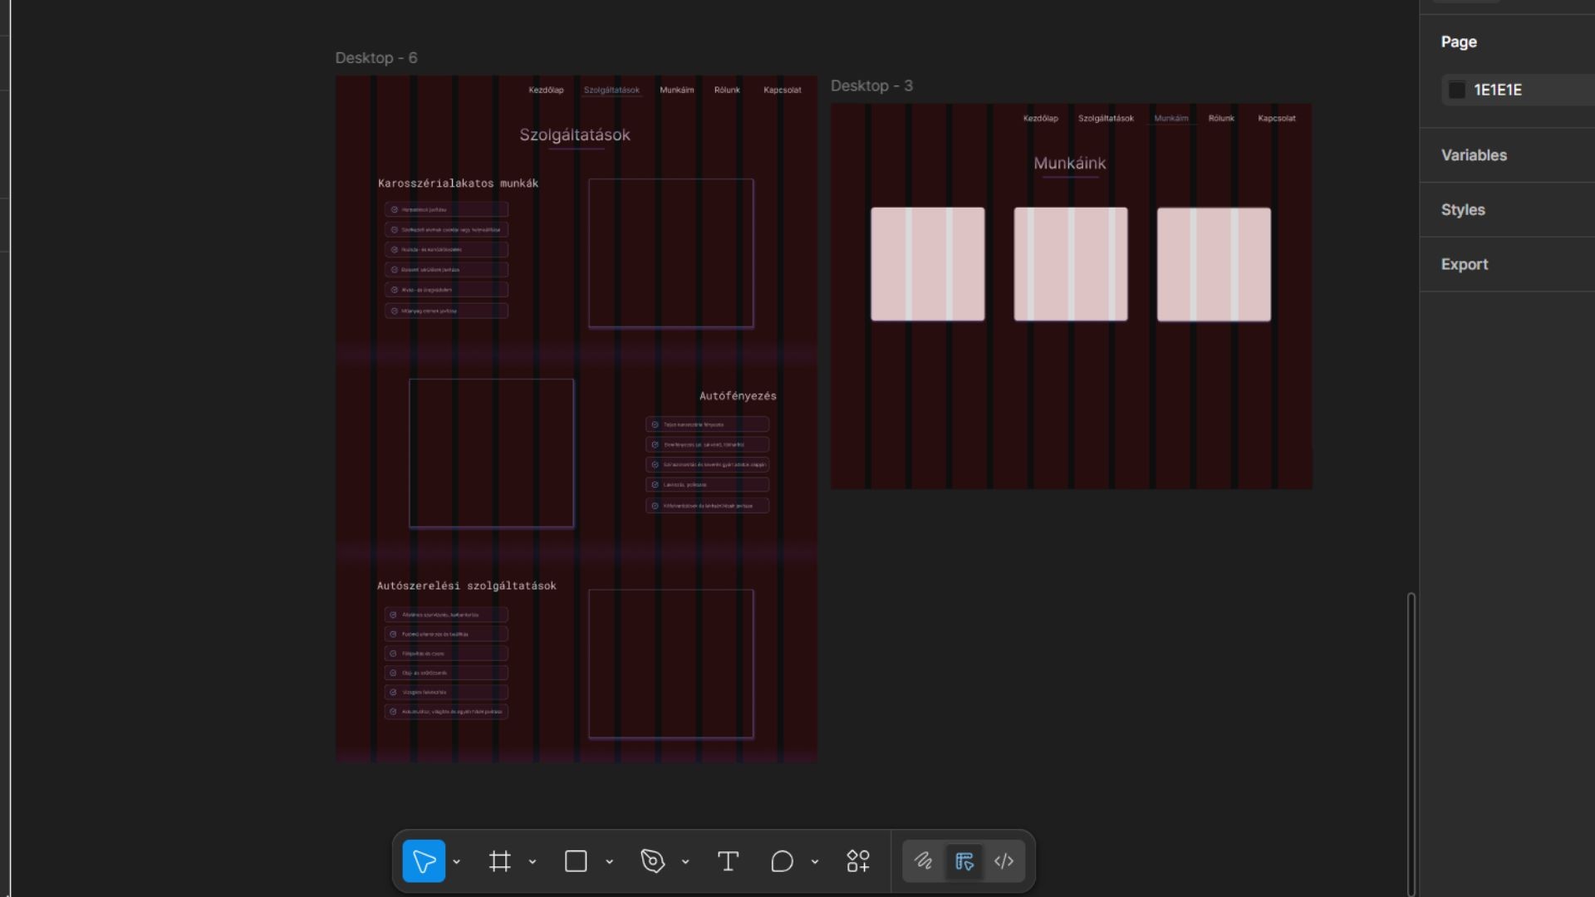Viewport: 1595px width, 897px height.
Task: Open the Export section
Action: [x=1464, y=264]
